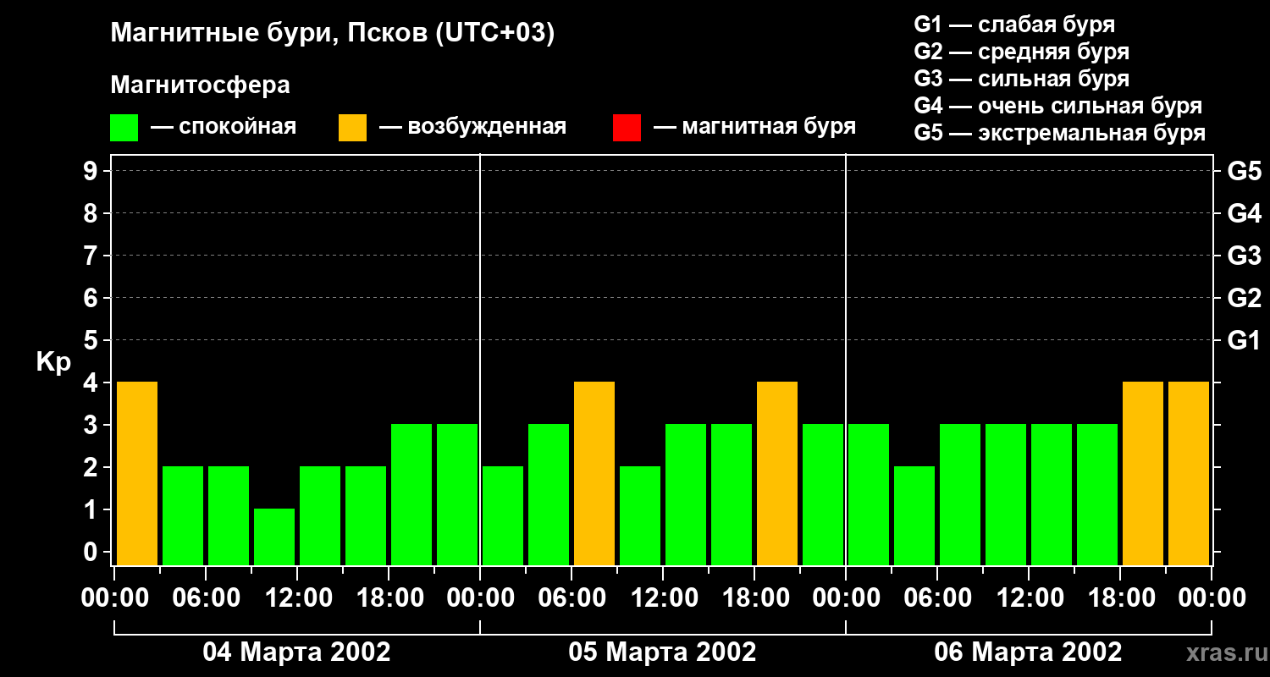
Task: Click the 'G5 — экстремальная буря' legend line
Action: 1060,133
